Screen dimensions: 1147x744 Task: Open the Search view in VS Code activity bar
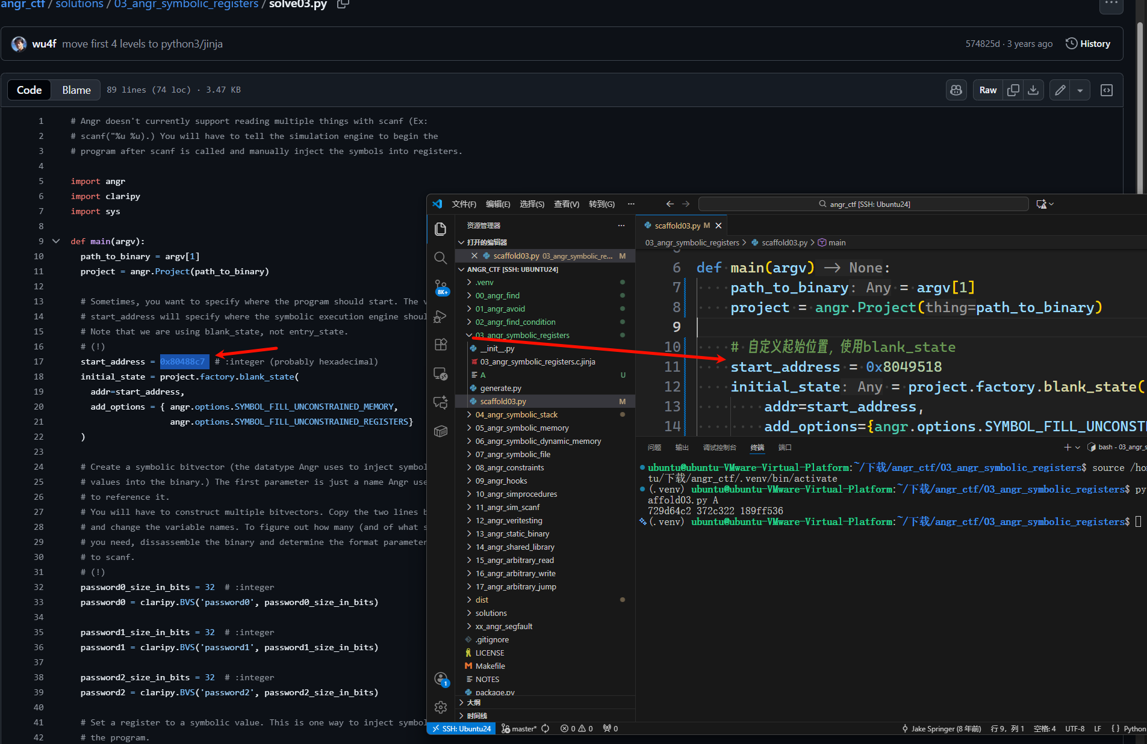[440, 258]
